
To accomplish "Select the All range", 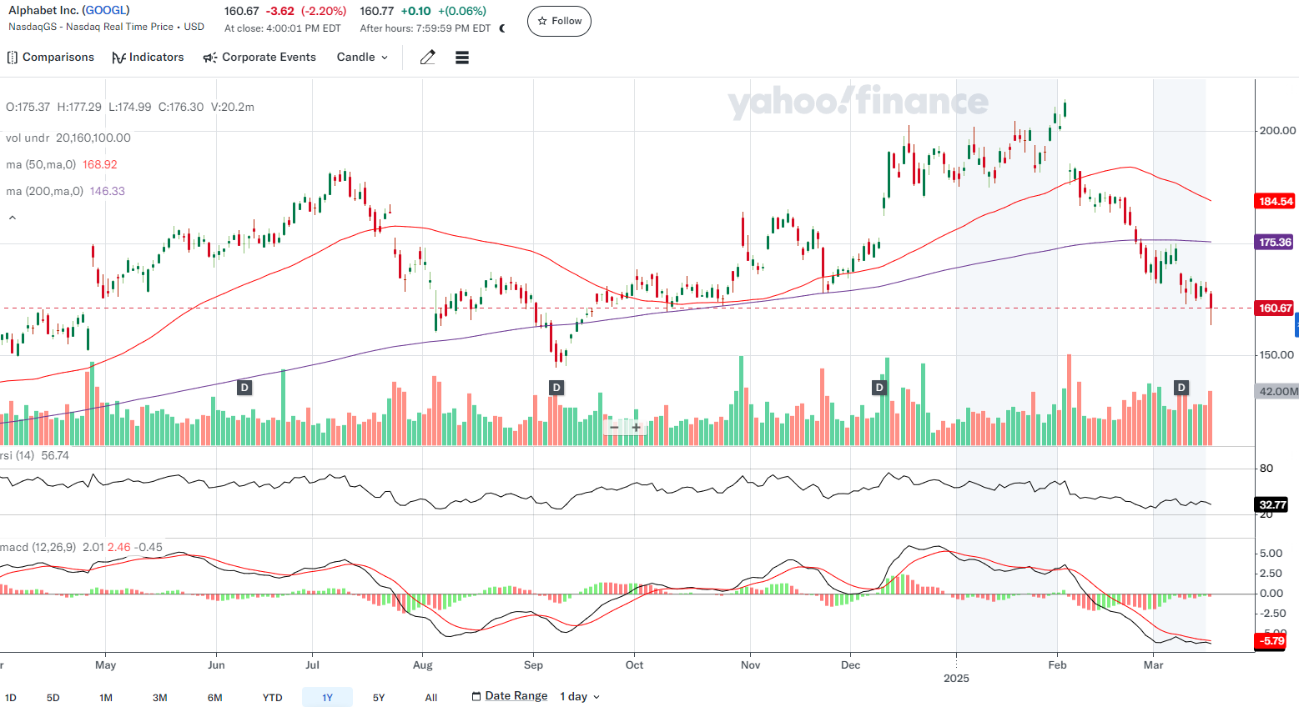I will (x=431, y=698).
